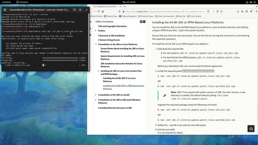
Task: Select the Installation of the JDK tab
Action: tap(106, 6)
